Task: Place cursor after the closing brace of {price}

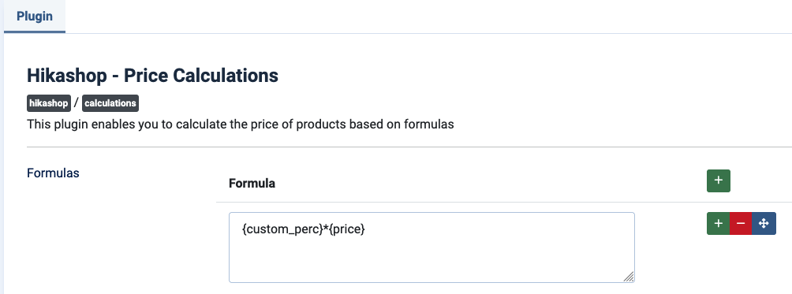Action: point(365,229)
